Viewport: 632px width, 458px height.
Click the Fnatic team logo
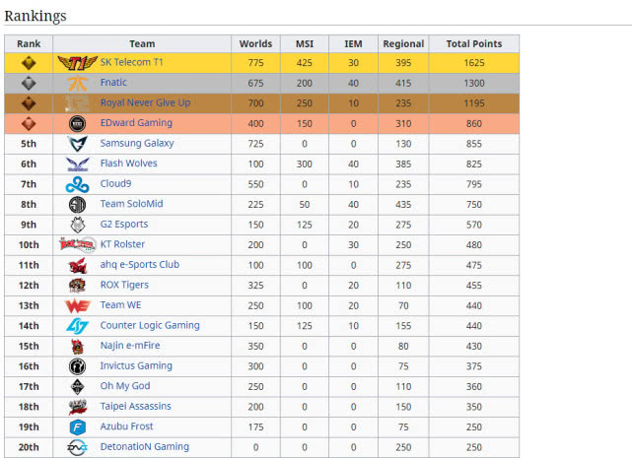click(x=77, y=83)
